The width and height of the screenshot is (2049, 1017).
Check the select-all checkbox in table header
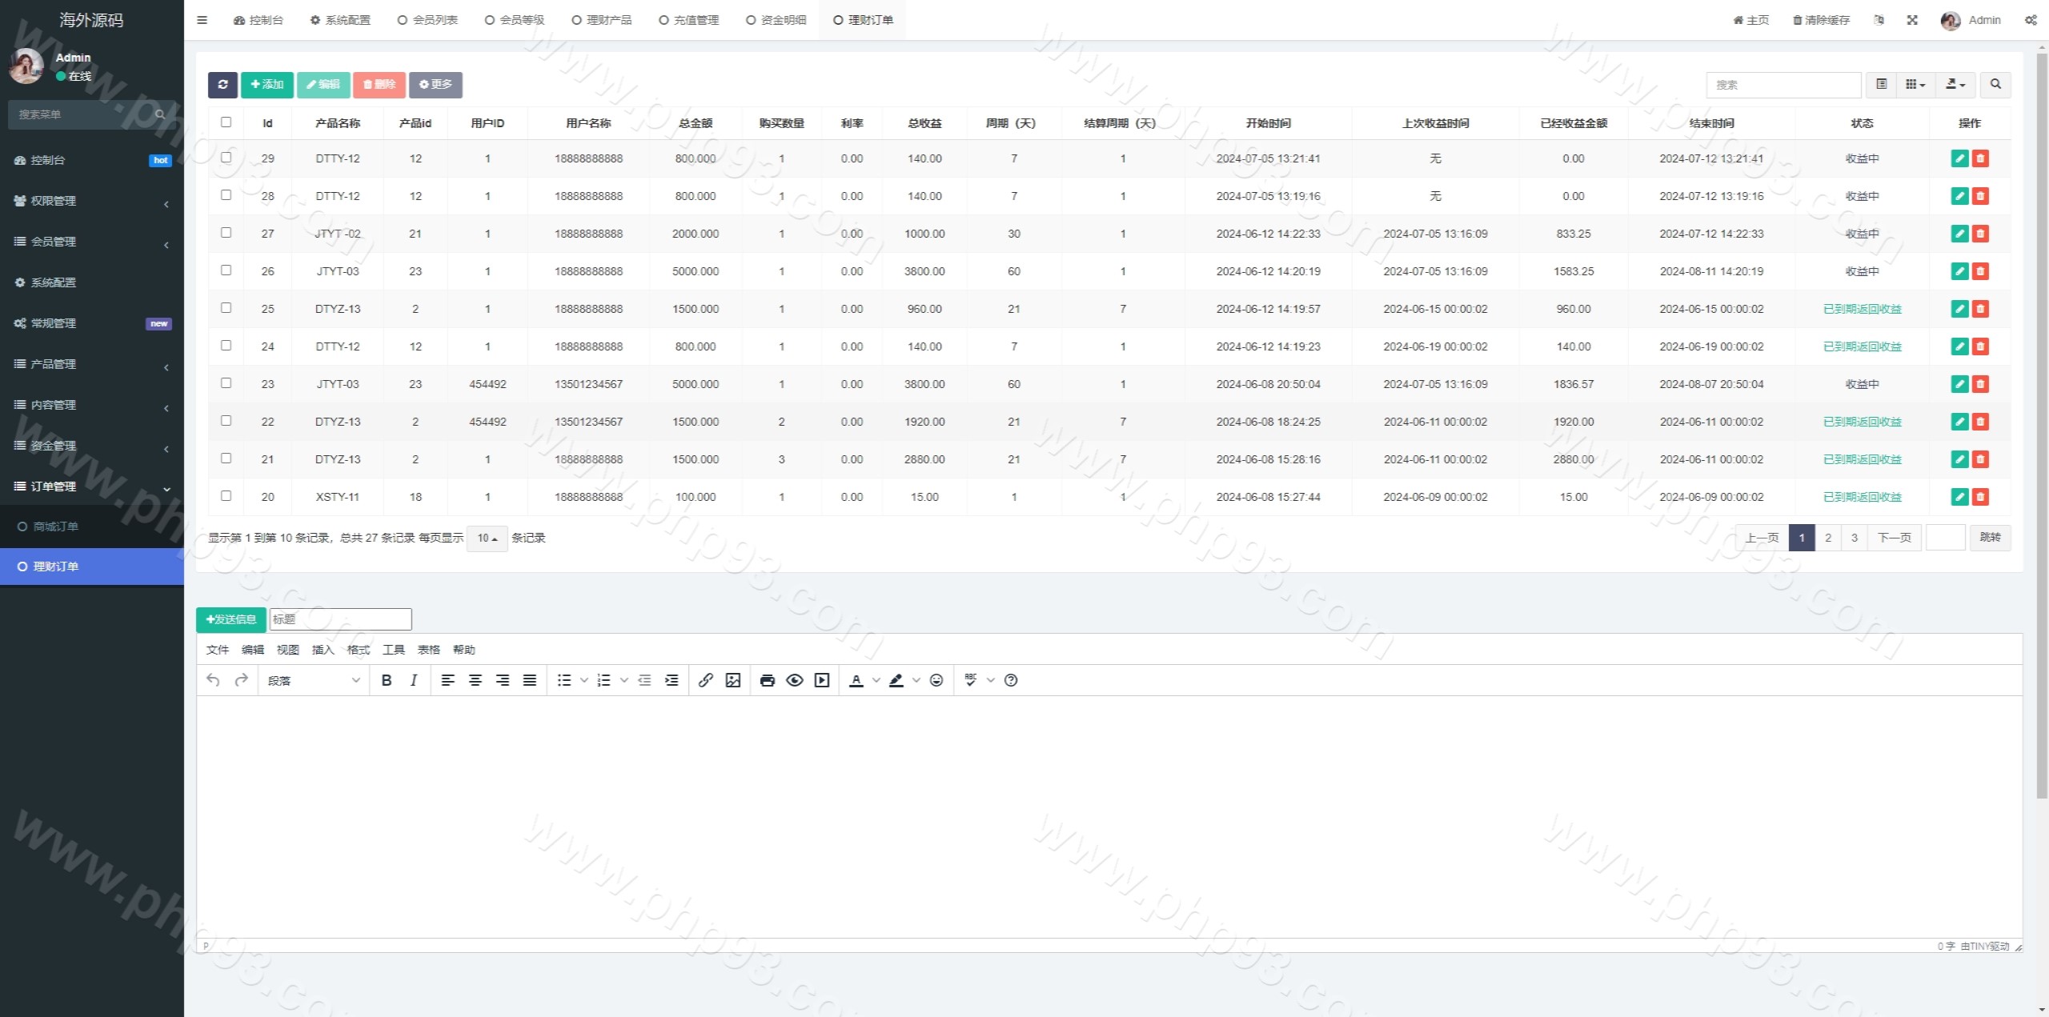tap(226, 122)
